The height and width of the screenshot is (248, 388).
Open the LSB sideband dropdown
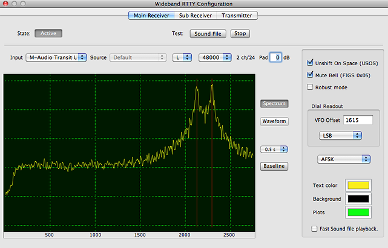coord(341,136)
